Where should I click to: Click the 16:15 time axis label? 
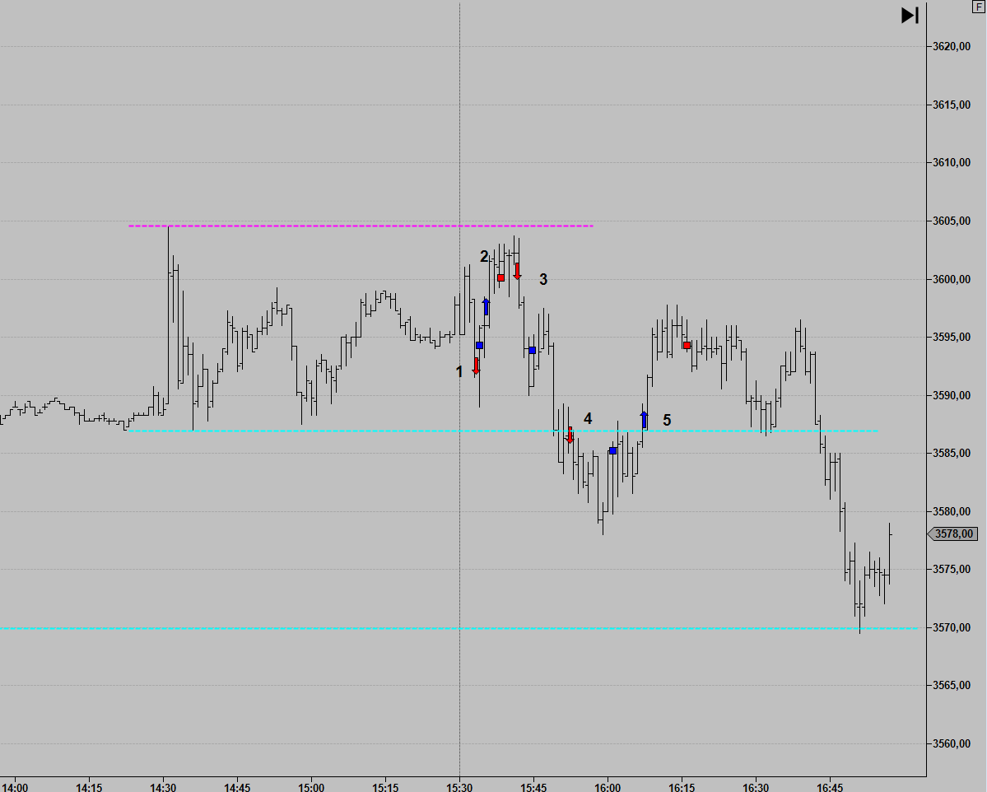click(682, 787)
